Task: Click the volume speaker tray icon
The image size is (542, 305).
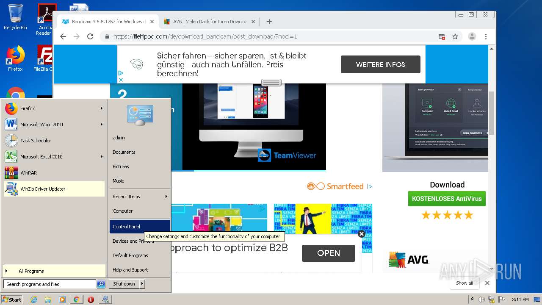Action: click(x=481, y=299)
